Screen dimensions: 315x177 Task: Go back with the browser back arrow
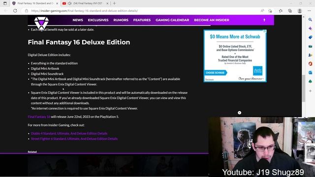tap(5, 11)
